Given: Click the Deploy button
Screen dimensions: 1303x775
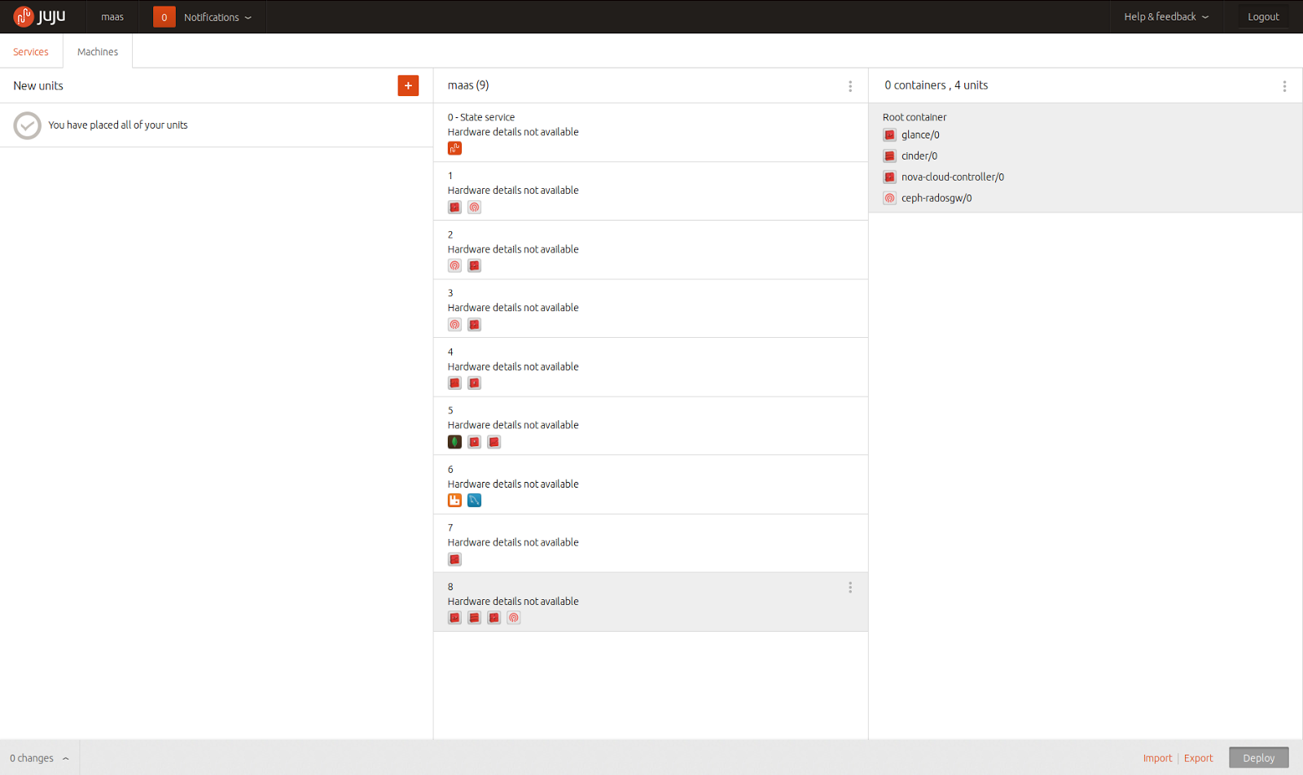Looking at the screenshot, I should (1258, 758).
